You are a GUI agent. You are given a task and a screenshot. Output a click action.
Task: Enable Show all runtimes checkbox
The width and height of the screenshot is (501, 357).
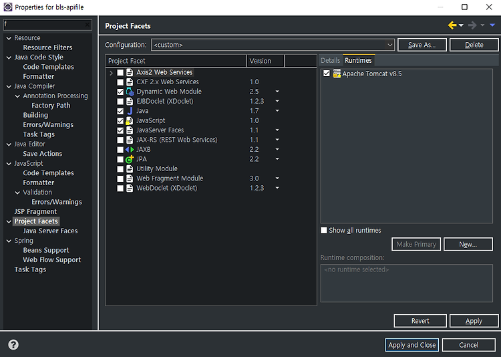pos(324,231)
